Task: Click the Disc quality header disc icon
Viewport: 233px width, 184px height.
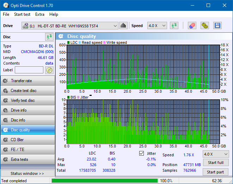Action: (x=61, y=36)
